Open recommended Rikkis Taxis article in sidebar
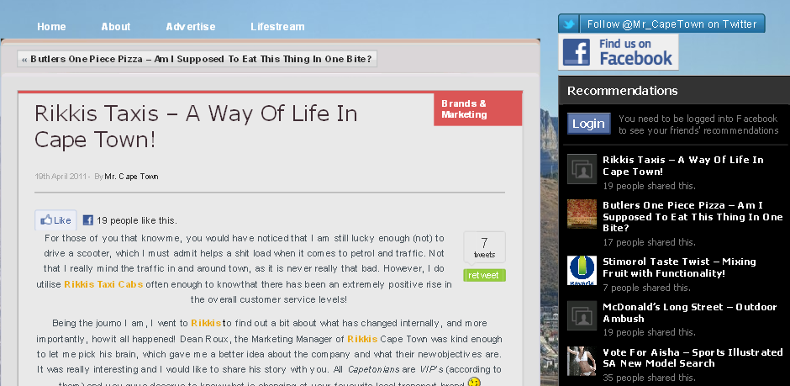The image size is (790, 386). (x=682, y=166)
